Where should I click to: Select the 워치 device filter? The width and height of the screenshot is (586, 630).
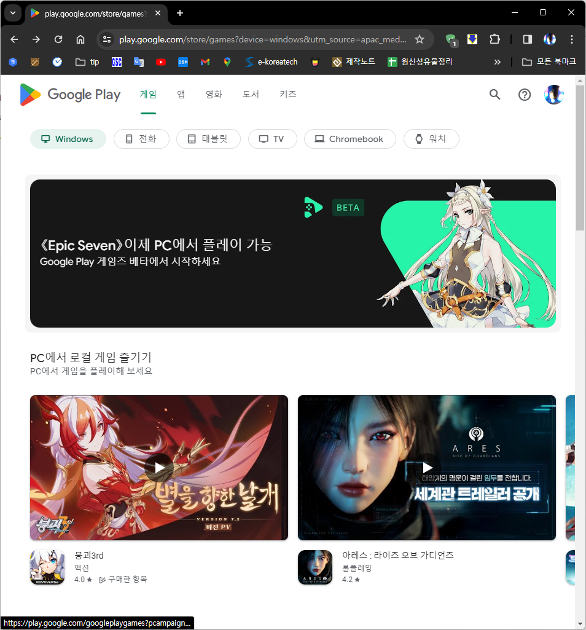point(431,139)
